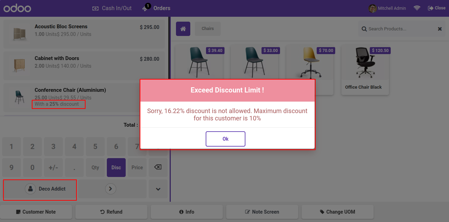Switch numpad to Price mode
Image resolution: width=449 pixels, height=222 pixels.
click(137, 168)
